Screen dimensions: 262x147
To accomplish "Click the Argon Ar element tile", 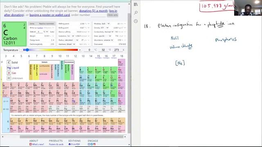I will pos(121,78).
